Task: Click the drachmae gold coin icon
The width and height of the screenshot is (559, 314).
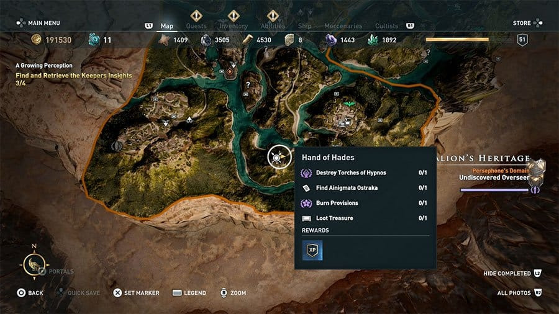Action: click(36, 40)
